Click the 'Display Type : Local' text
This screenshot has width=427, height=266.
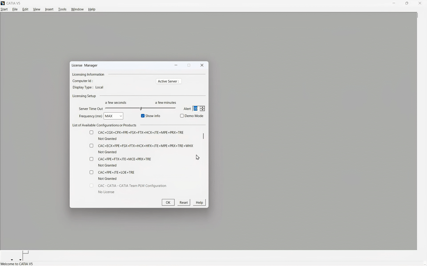coord(88,87)
